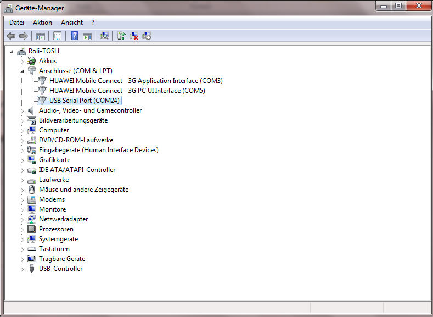This screenshot has height=317, width=433.
Task: Expand DVD/CD-ROM-Laufwerke category
Action: click(x=22, y=141)
